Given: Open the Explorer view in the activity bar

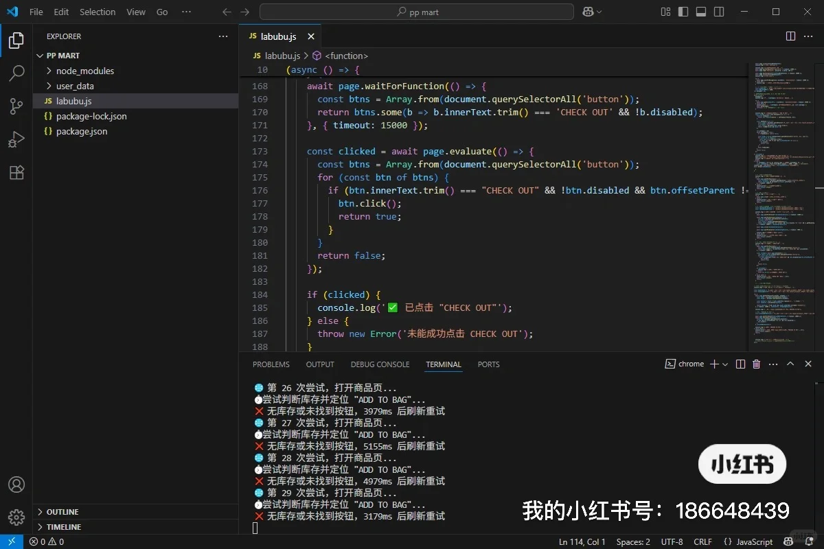Looking at the screenshot, I should 16,40.
